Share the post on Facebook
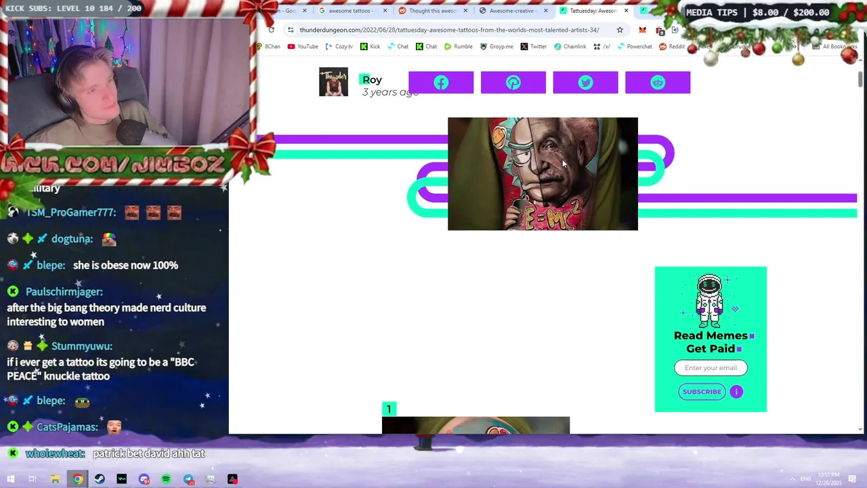The width and height of the screenshot is (867, 488). [x=441, y=83]
